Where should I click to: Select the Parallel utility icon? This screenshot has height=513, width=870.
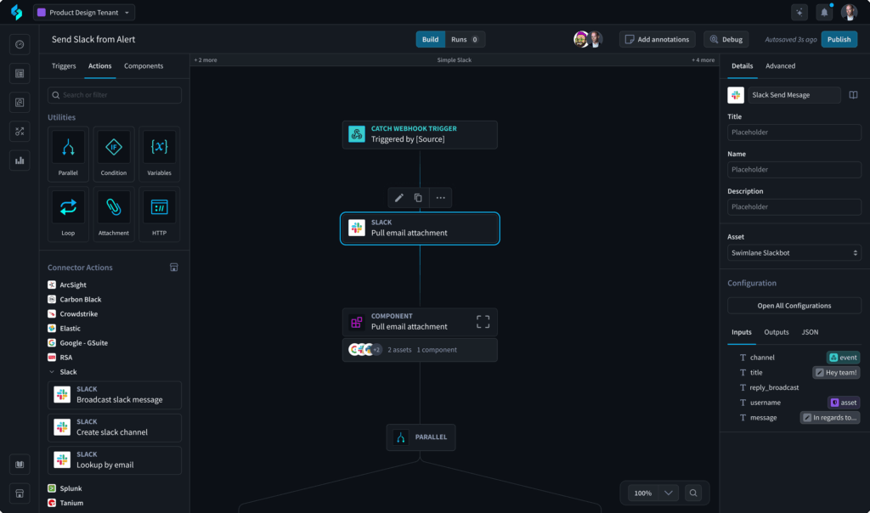pos(69,148)
